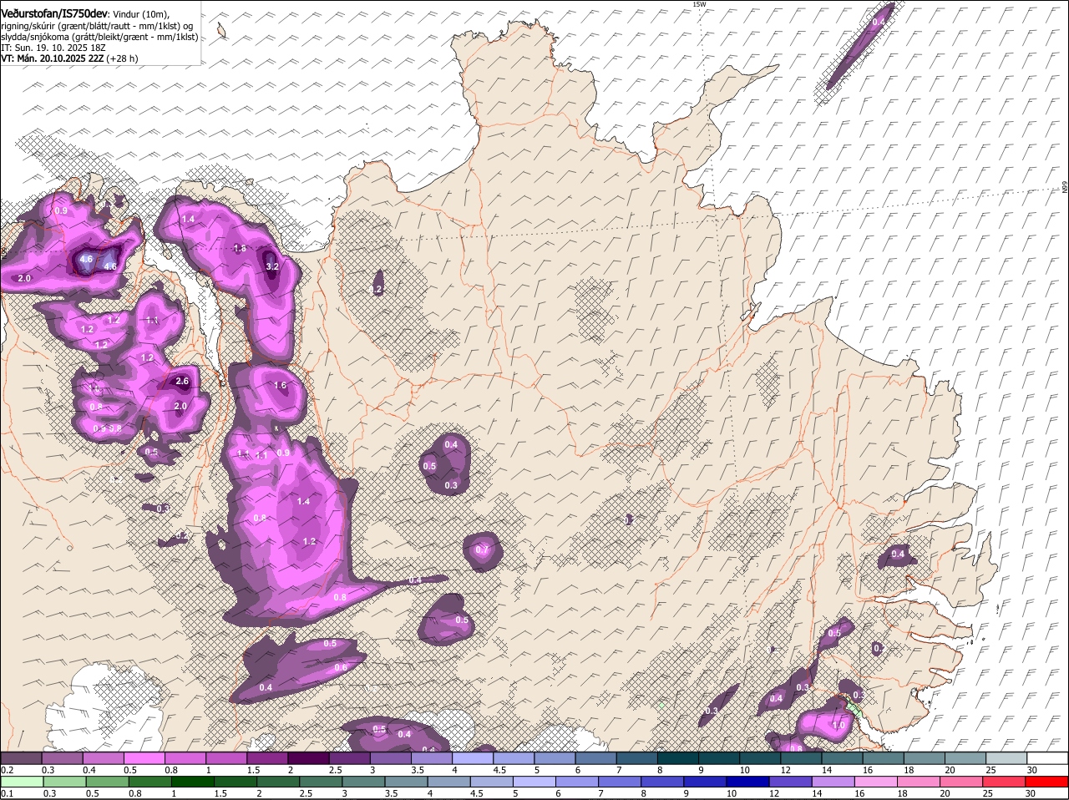Pick the upper scale swatch starting at 2.5
This screenshot has height=800, width=1069.
349,758
